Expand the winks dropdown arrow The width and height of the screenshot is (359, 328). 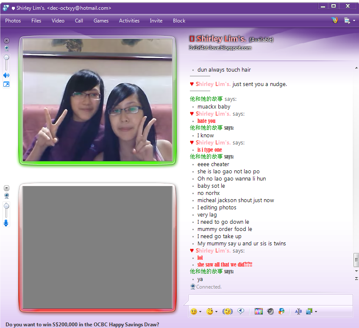point(216,312)
